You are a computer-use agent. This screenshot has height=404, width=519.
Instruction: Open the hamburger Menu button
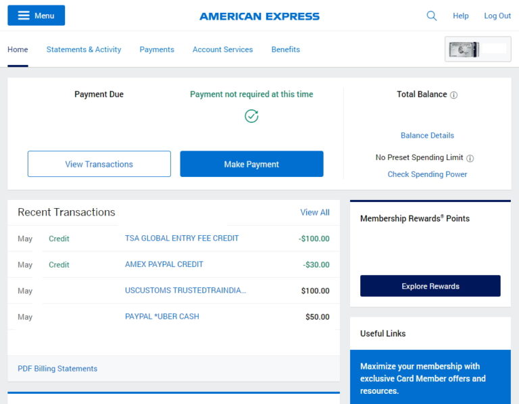coord(36,16)
